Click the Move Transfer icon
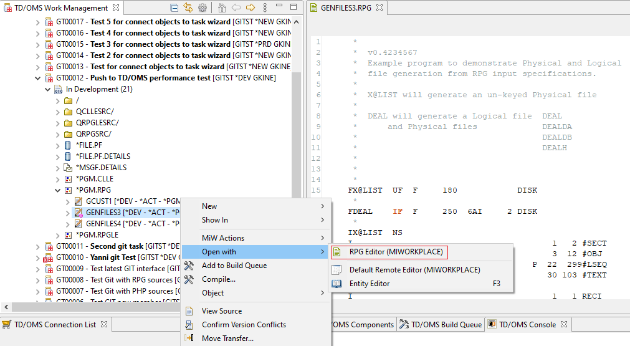The height and width of the screenshot is (346, 630). coord(189,339)
